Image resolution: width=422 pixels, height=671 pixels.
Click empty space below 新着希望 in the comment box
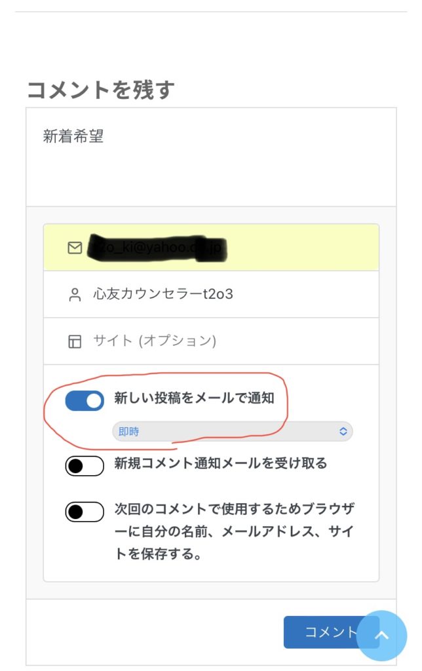pyautogui.click(x=211, y=177)
